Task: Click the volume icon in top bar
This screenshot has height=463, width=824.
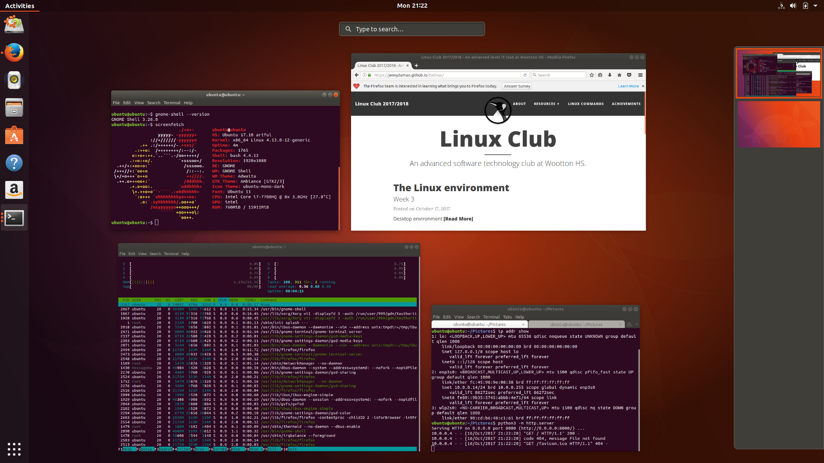Action: click(x=793, y=6)
